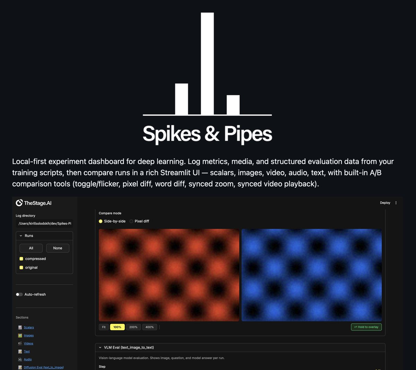Image resolution: width=416 pixels, height=370 pixels.
Task: Click the Text section document icon
Action: click(20, 351)
